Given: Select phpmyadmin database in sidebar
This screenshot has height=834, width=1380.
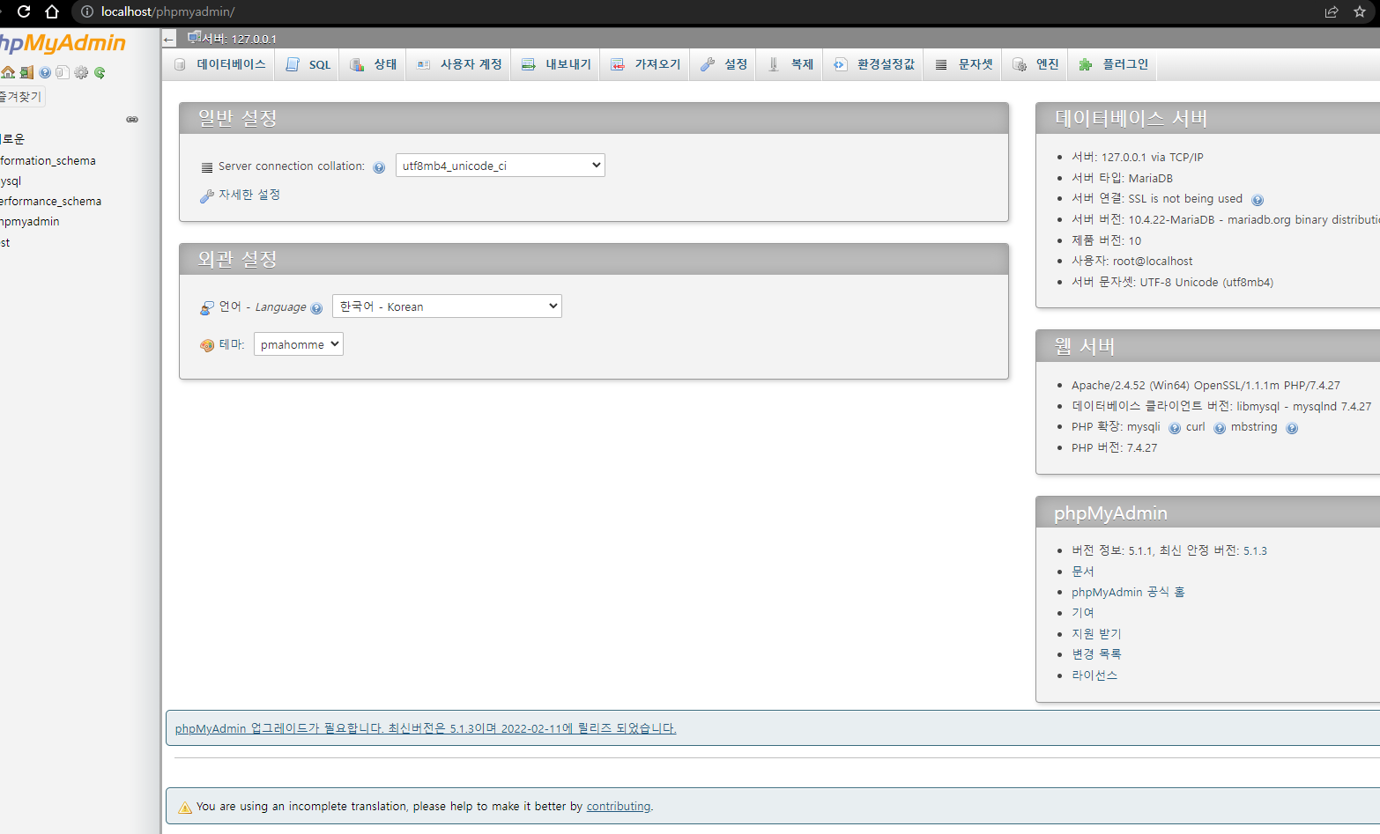Looking at the screenshot, I should (30, 221).
